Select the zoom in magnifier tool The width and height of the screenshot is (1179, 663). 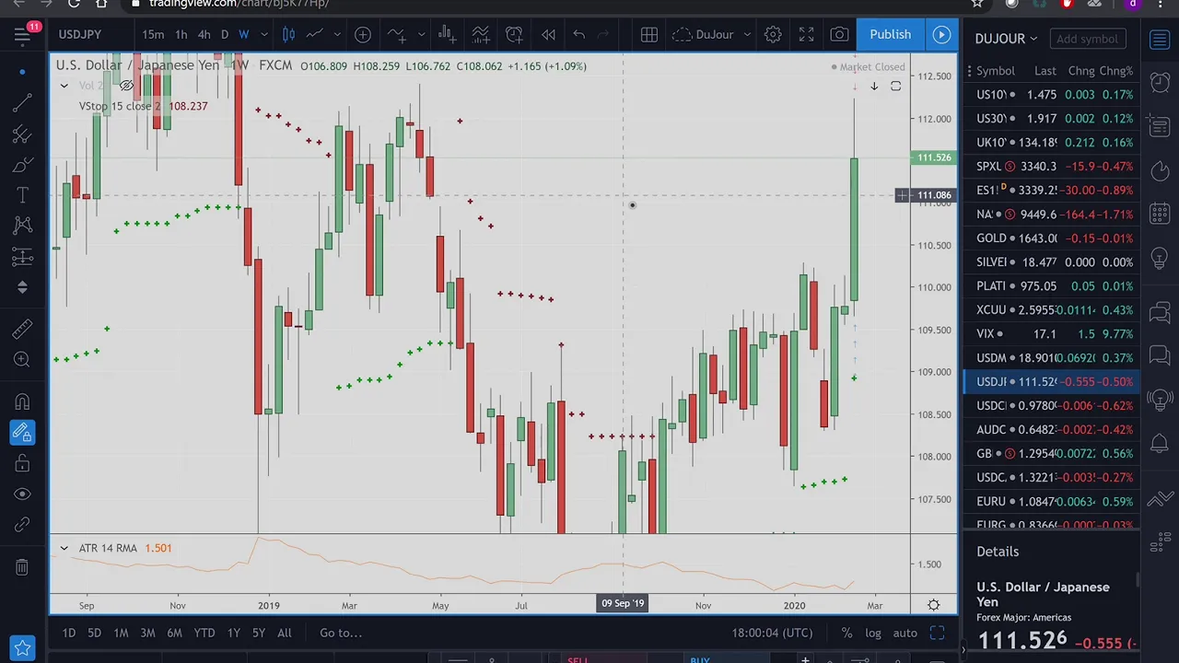[22, 360]
